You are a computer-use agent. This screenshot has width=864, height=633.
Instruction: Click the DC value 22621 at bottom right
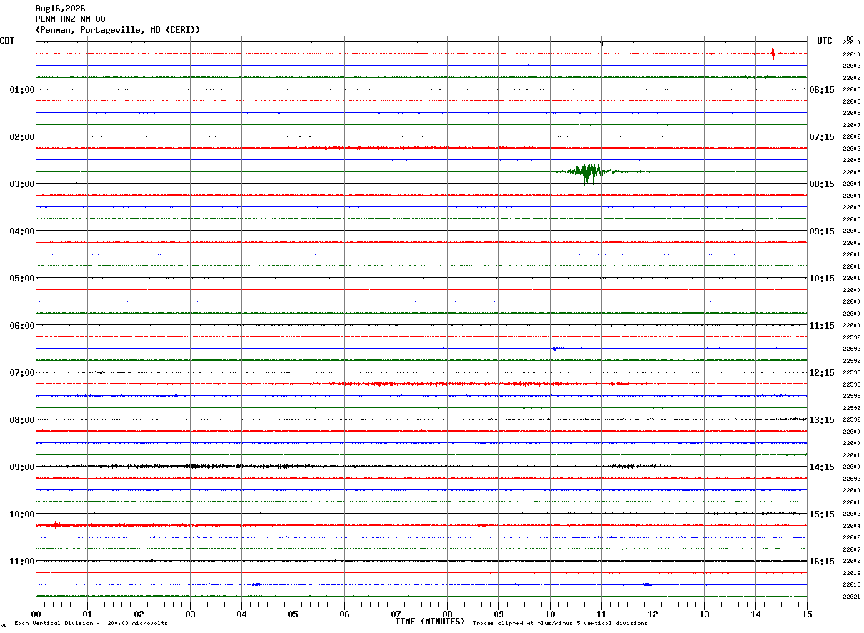pos(851,597)
